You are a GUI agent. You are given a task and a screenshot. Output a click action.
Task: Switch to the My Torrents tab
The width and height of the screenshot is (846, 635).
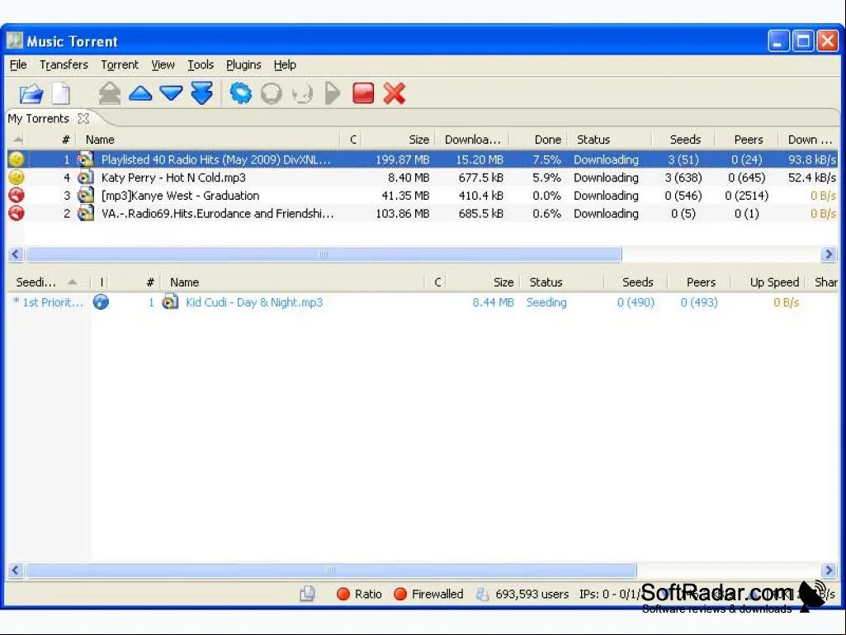(x=38, y=118)
